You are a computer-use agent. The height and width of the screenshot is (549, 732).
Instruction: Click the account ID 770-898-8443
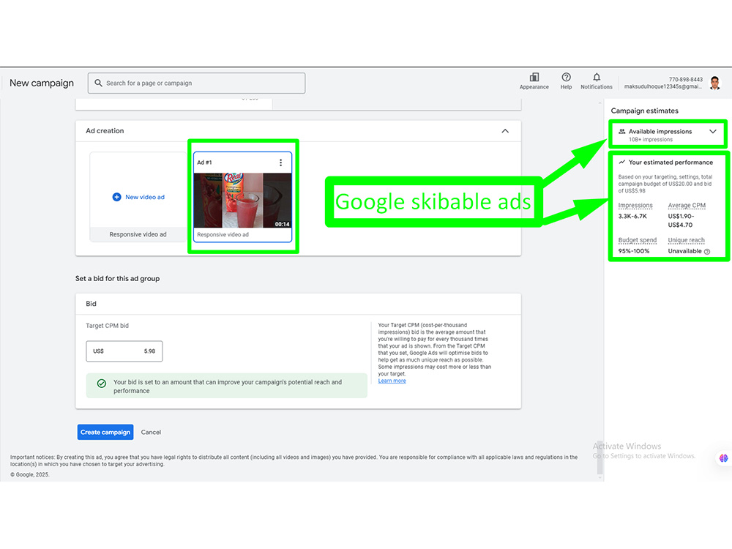[x=685, y=79]
